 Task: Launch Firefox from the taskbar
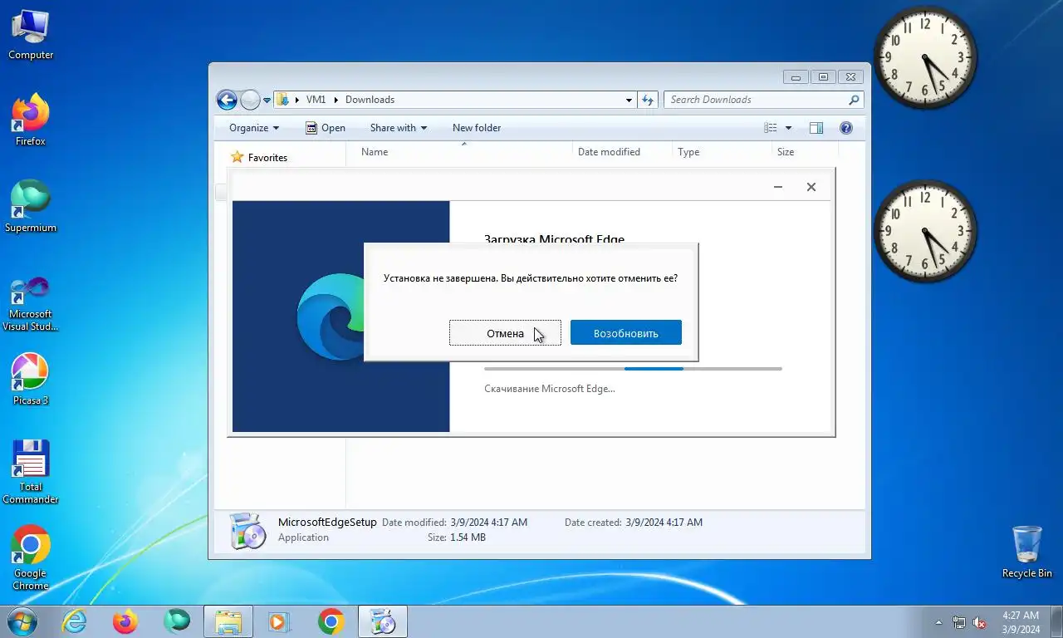125,621
